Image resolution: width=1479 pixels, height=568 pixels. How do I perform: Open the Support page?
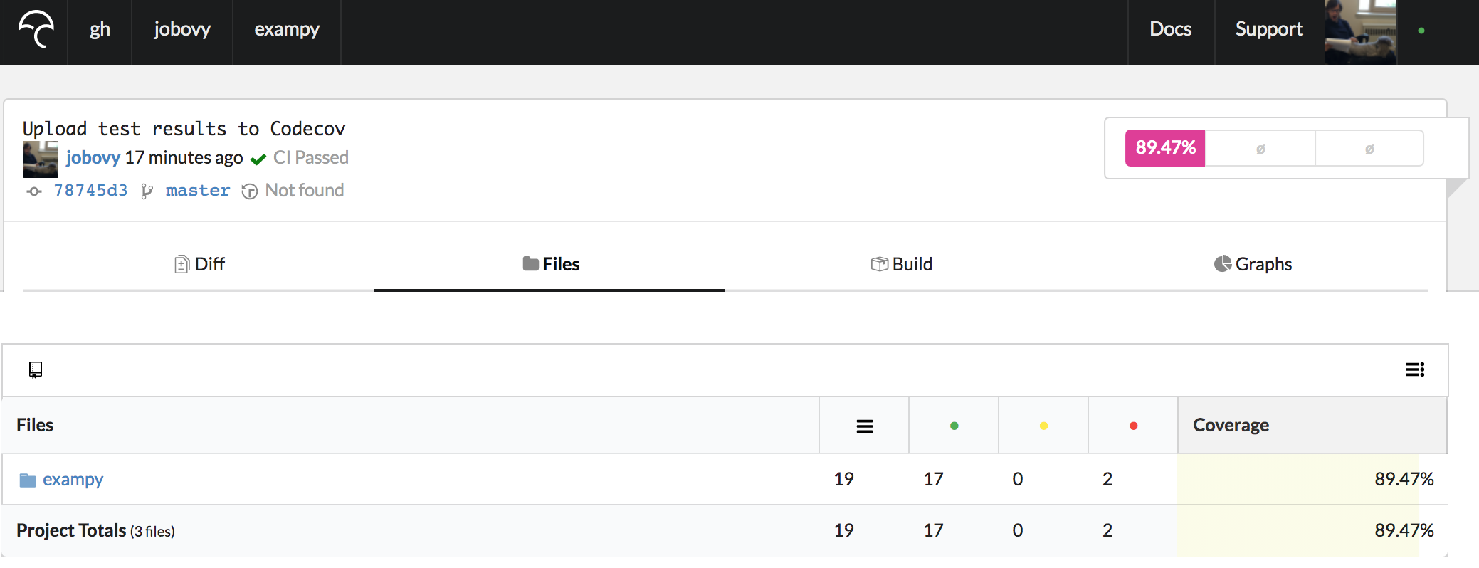click(1269, 29)
